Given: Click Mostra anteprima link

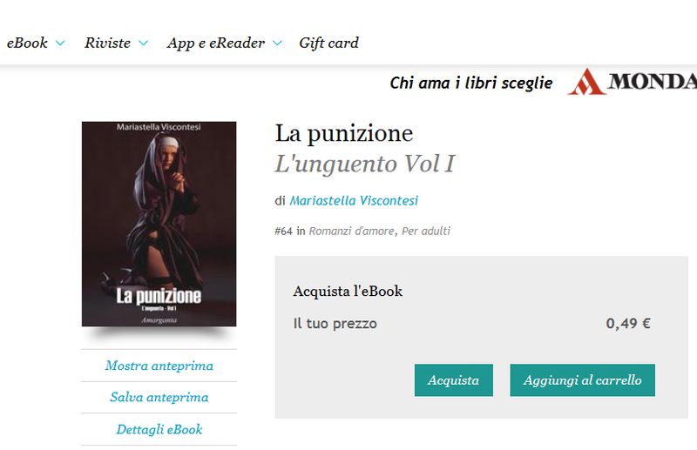Looking at the screenshot, I should [159, 366].
